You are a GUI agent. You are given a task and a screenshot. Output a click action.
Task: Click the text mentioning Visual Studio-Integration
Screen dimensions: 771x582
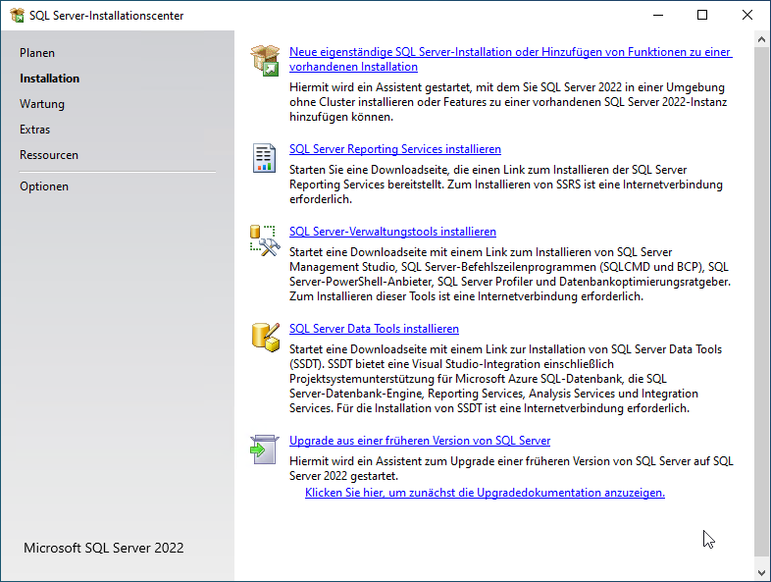coord(505,378)
